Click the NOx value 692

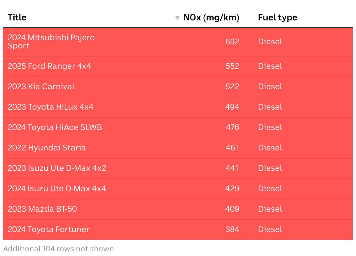(x=232, y=42)
